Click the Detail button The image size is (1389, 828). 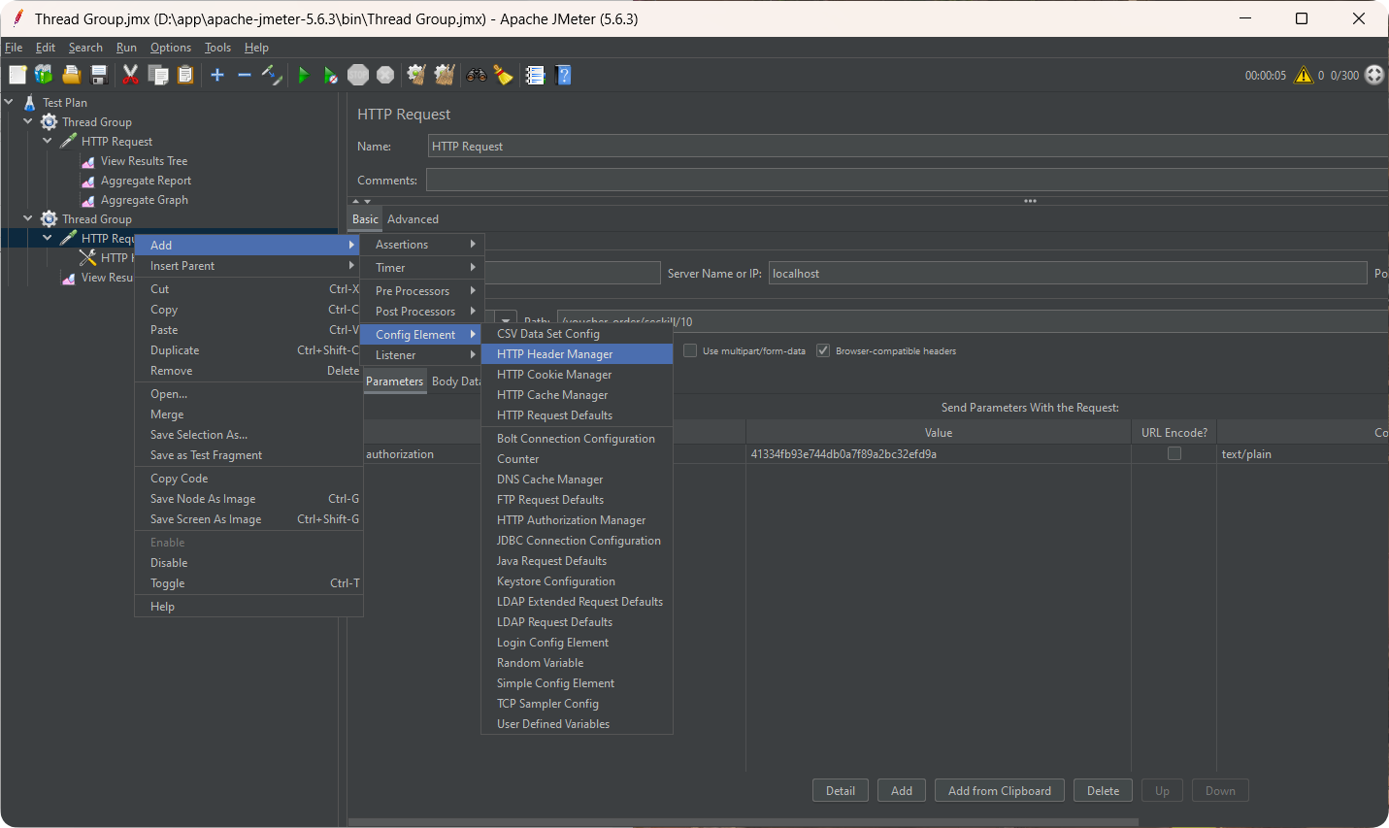click(841, 791)
